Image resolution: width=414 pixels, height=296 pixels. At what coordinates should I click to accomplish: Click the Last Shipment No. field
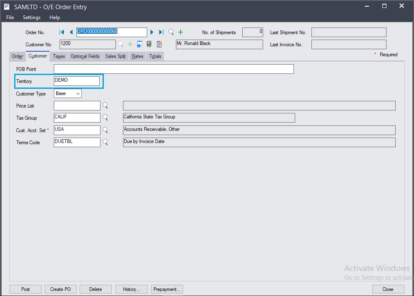(x=349, y=32)
